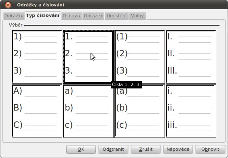The width and height of the screenshot is (228, 158).
Task: Go to the Obrázek tab
Action: tap(93, 16)
